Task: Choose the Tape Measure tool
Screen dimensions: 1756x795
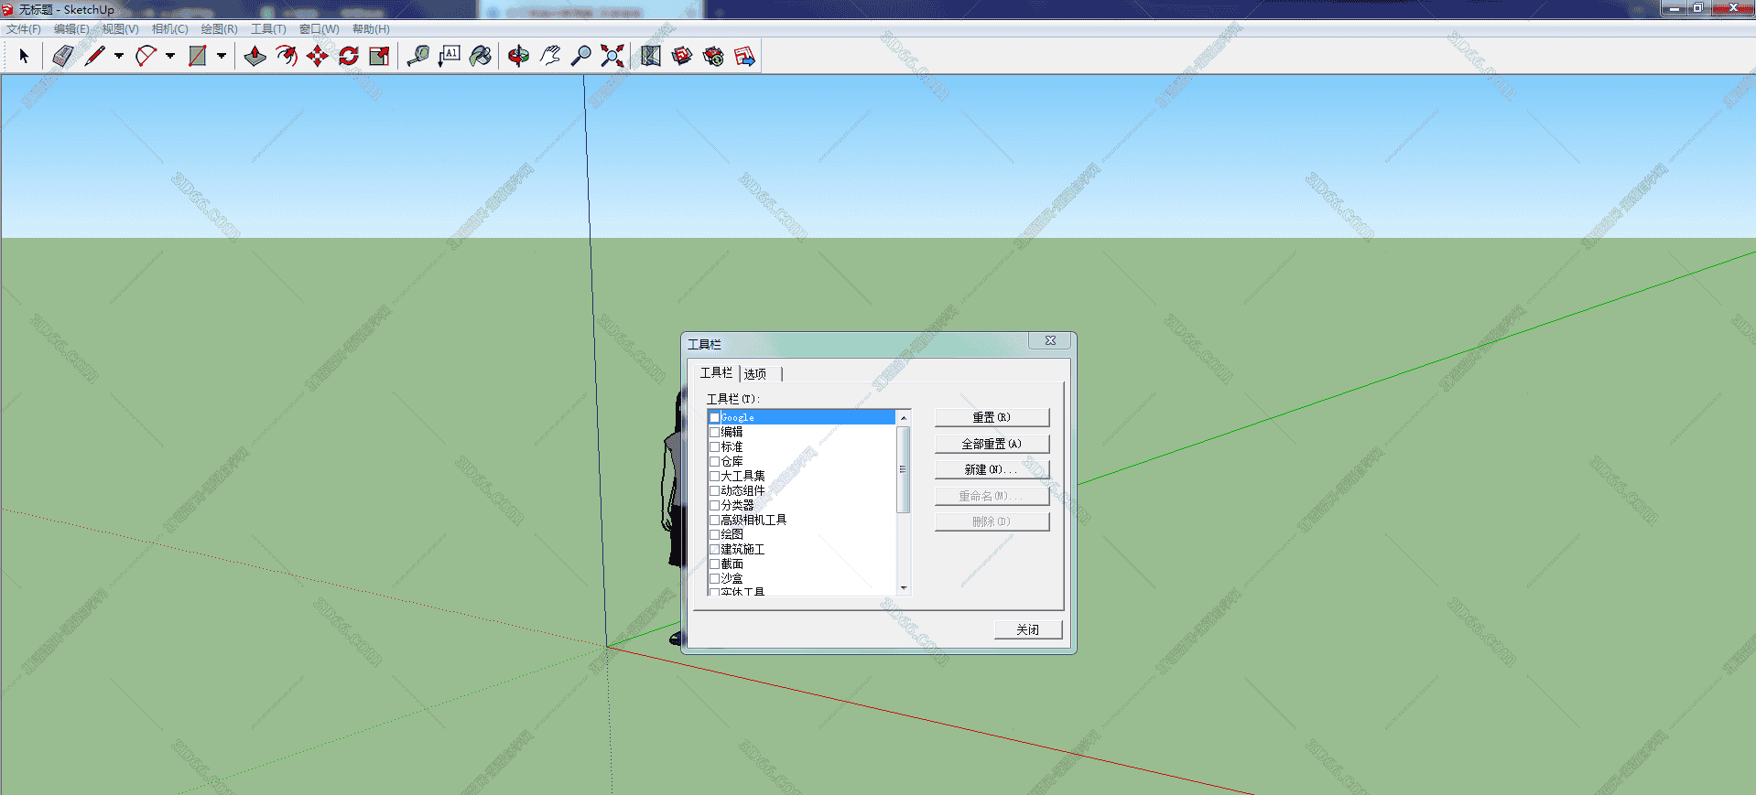Action: 418,56
